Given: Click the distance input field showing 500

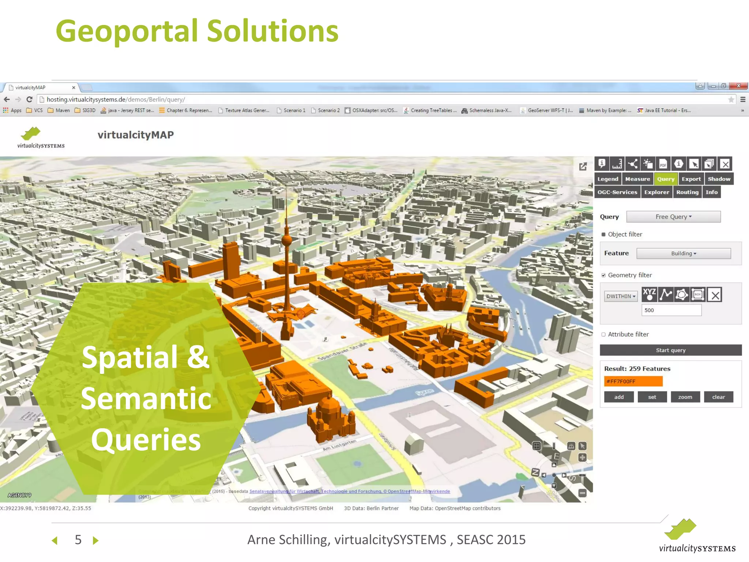Looking at the screenshot, I should 671,310.
